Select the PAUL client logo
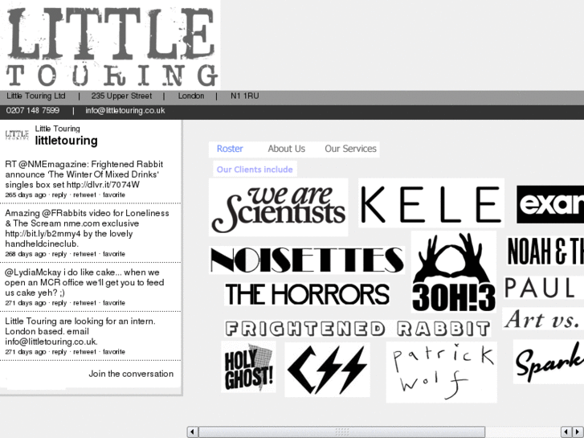 543,288
